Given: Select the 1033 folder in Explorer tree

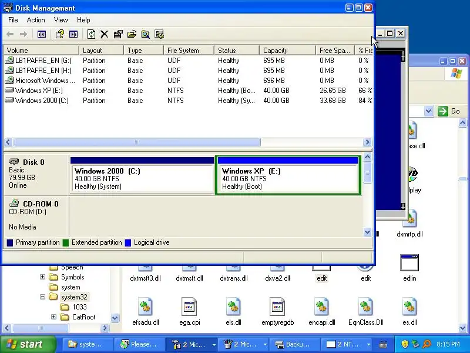Looking at the screenshot, I should coord(73,307).
